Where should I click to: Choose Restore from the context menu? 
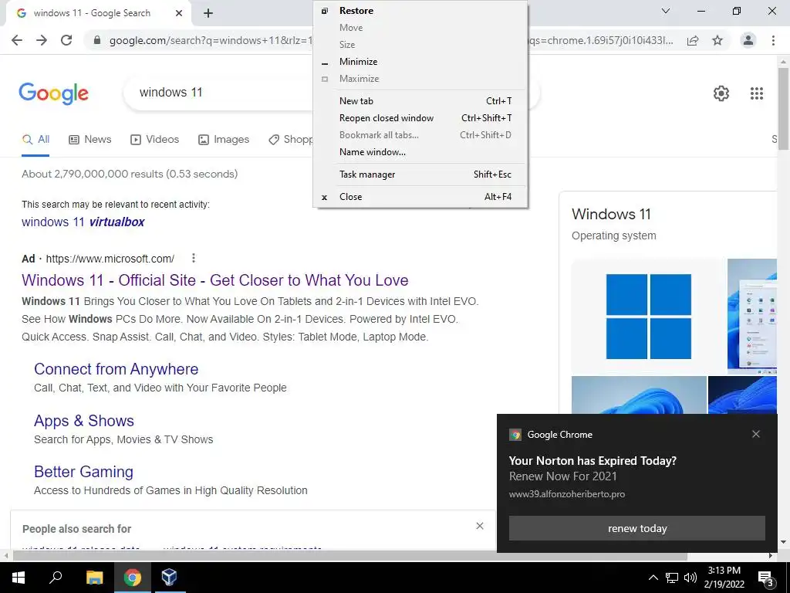tap(420, 11)
